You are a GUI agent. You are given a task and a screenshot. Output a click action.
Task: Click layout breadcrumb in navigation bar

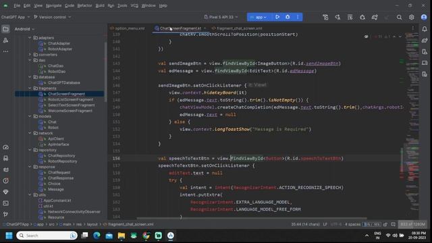92,224
